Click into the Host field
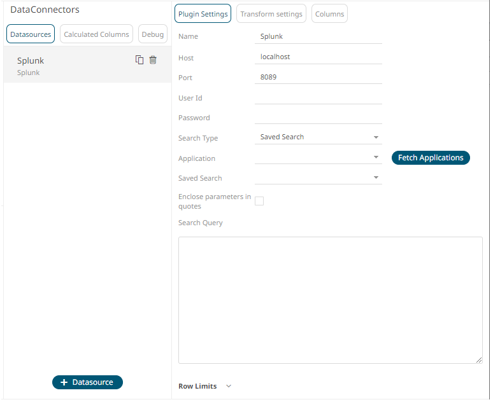Viewport: 493px width, 402px height. (x=318, y=57)
